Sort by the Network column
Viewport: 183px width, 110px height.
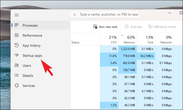tap(164, 39)
